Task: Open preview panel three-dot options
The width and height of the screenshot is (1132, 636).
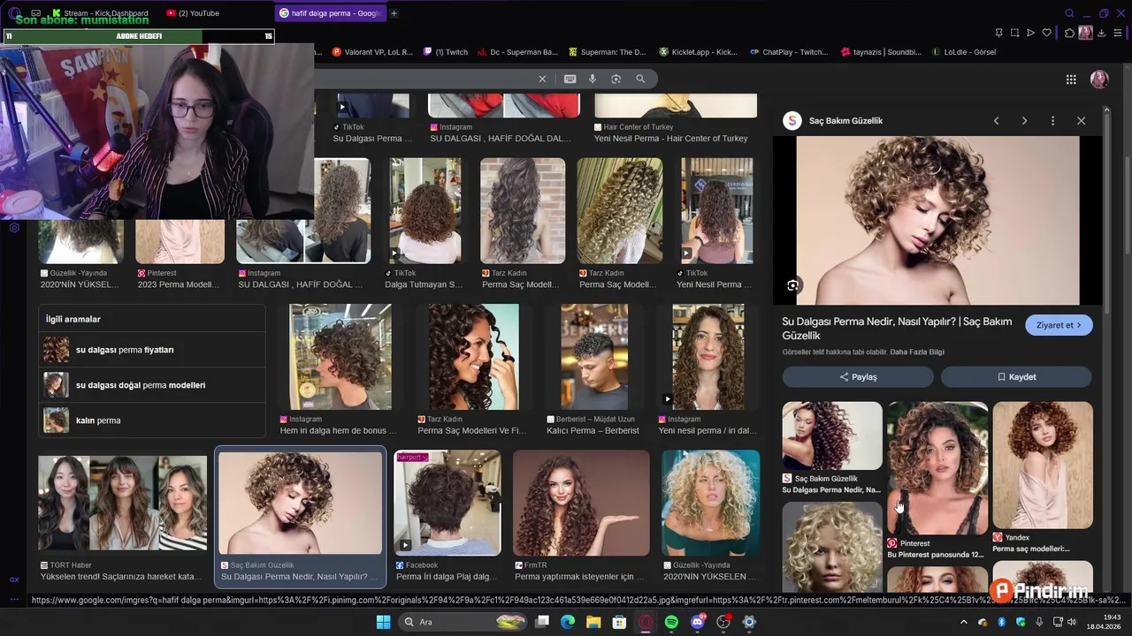Action: coord(1052,120)
